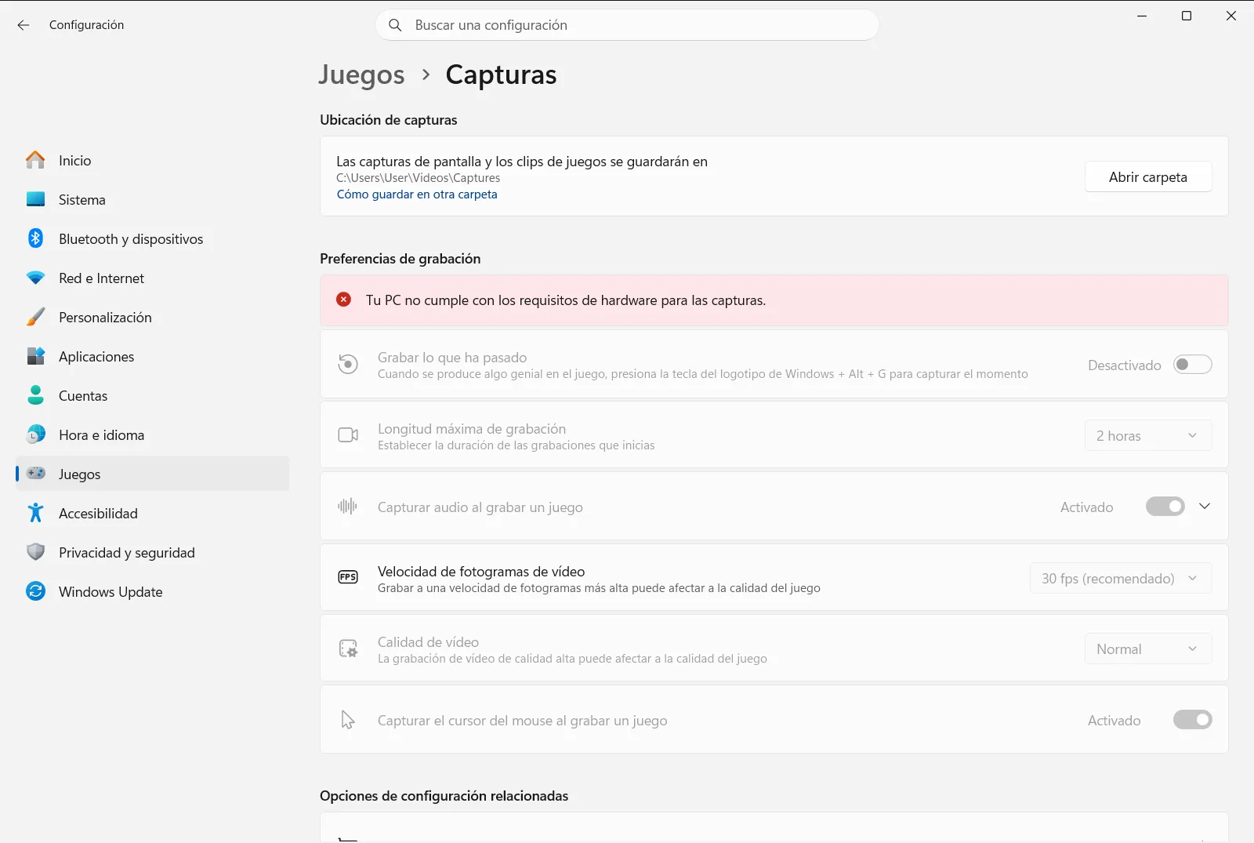Click the Calidad de vídeo settings icon
Image resolution: width=1254 pixels, height=843 pixels.
click(x=348, y=649)
